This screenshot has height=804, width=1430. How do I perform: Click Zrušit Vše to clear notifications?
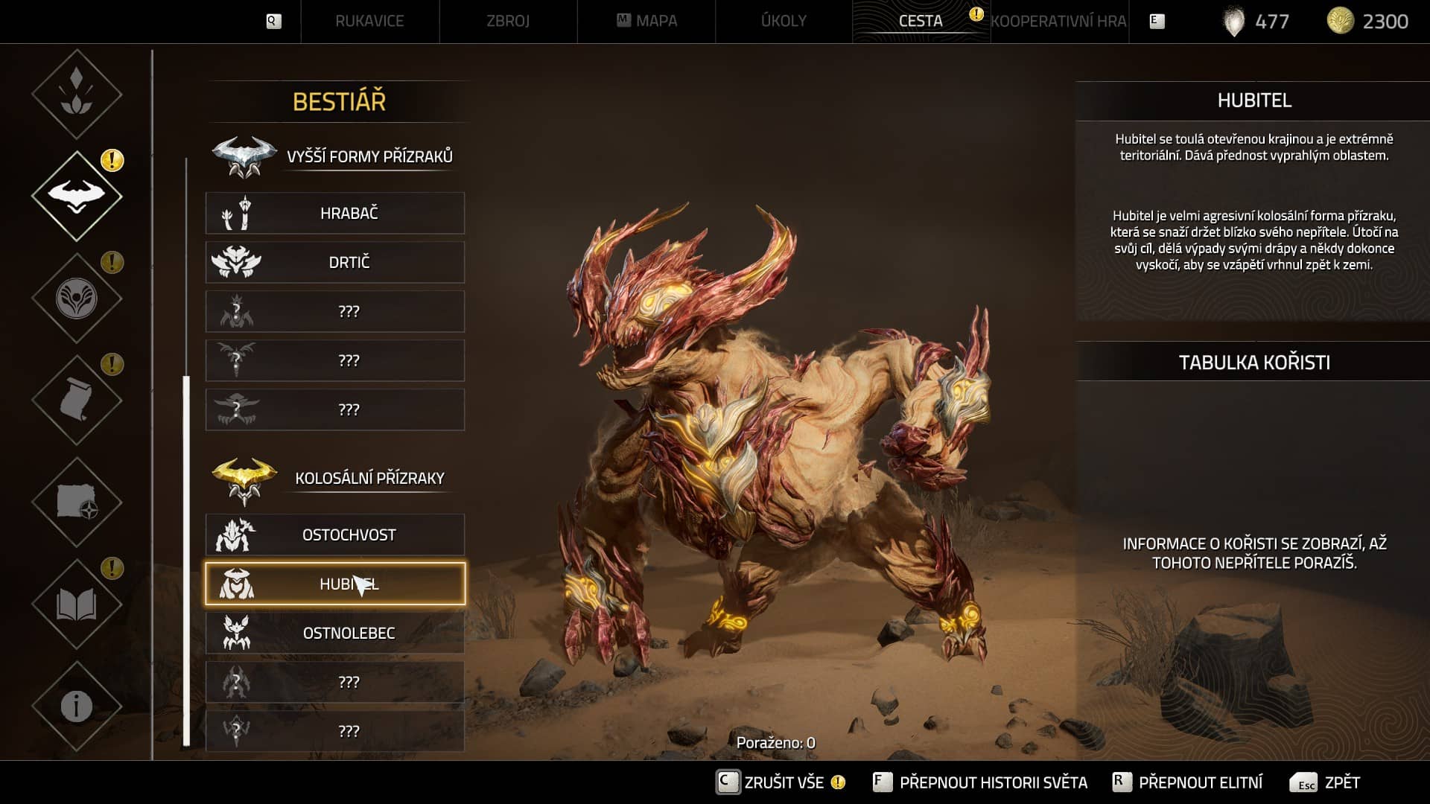pos(781,782)
